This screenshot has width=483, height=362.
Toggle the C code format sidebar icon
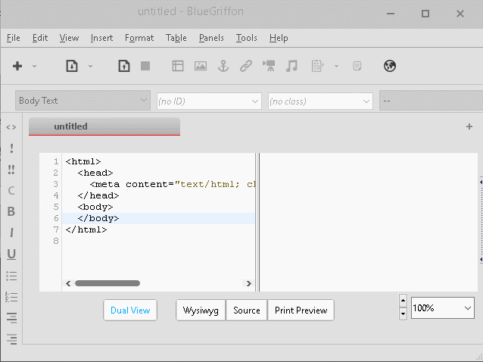11,190
